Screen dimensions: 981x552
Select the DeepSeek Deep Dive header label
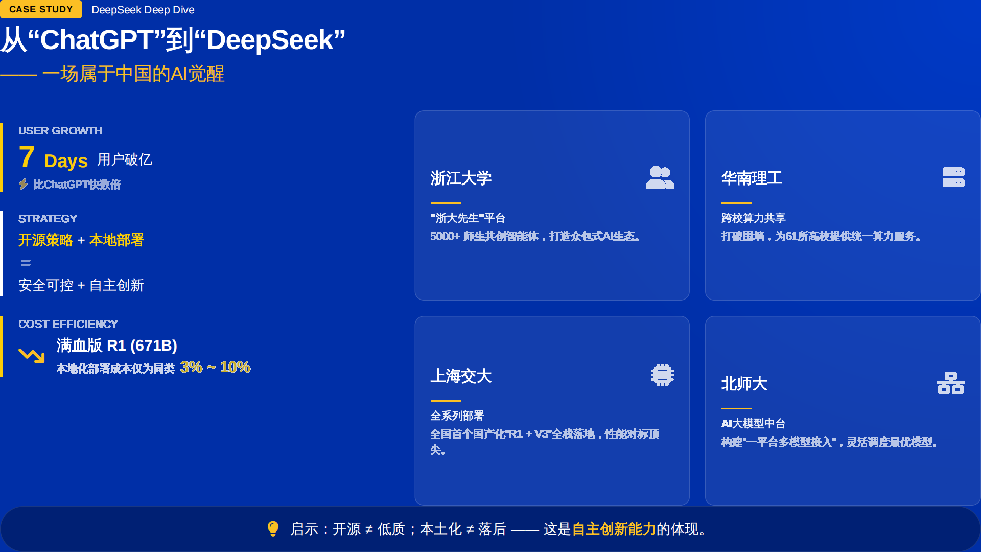point(143,9)
